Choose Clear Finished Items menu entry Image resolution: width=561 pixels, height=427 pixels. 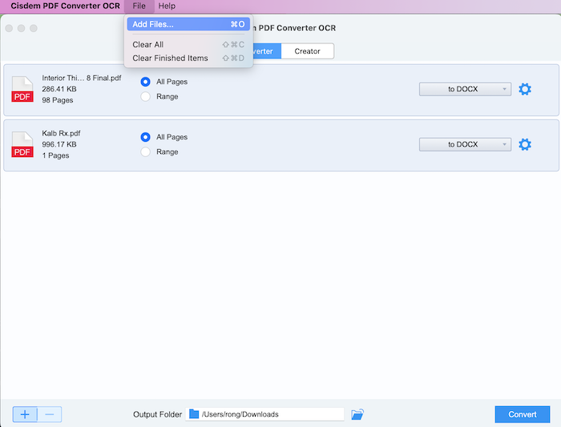coord(188,58)
